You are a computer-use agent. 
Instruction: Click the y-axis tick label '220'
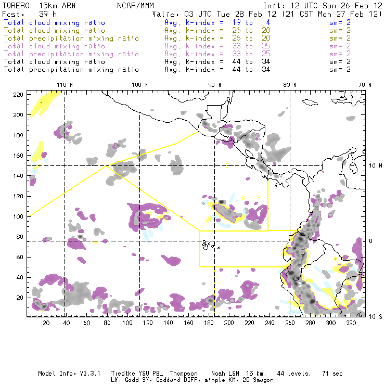[x=18, y=95]
